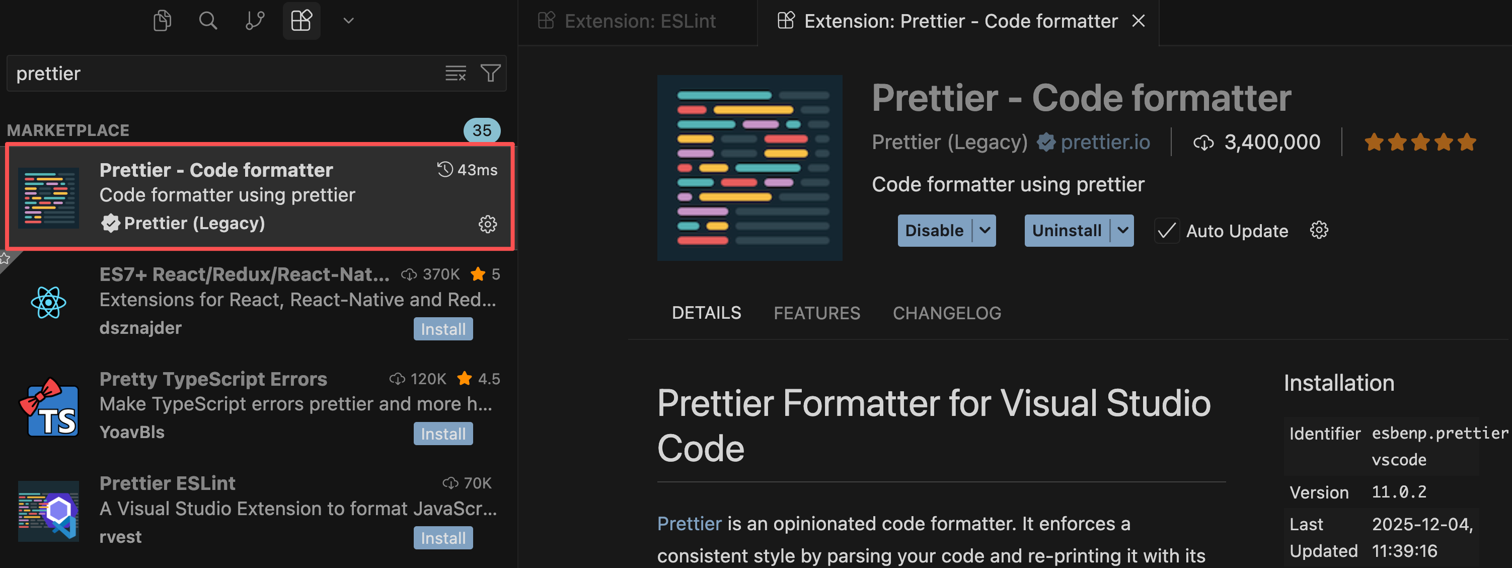
Task: Expand additional views chevron in activity bar
Action: coord(349,21)
